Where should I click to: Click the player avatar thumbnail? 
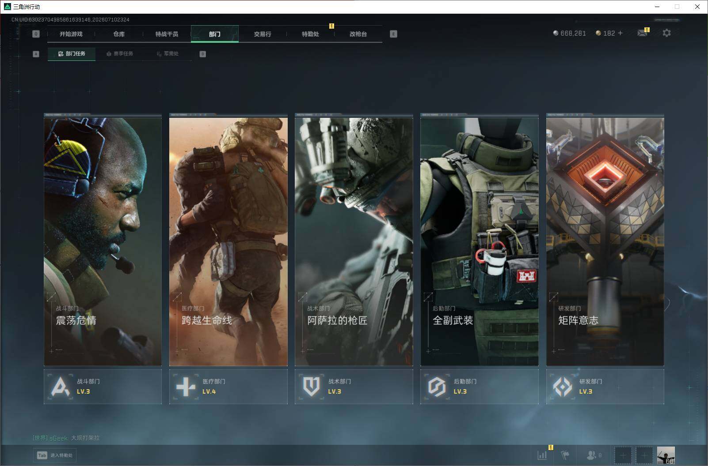point(666,455)
